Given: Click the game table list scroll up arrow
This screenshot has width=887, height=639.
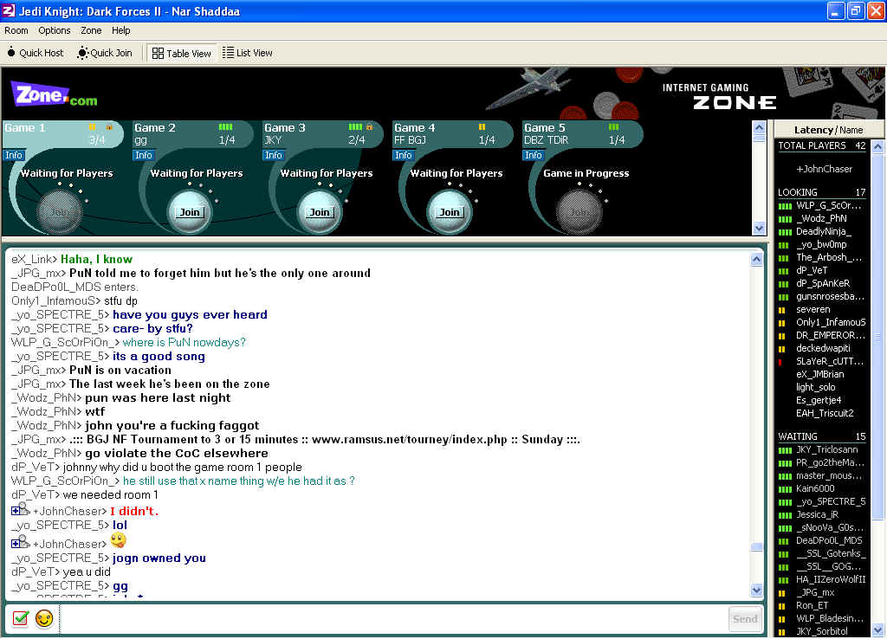Looking at the screenshot, I should 759,127.
